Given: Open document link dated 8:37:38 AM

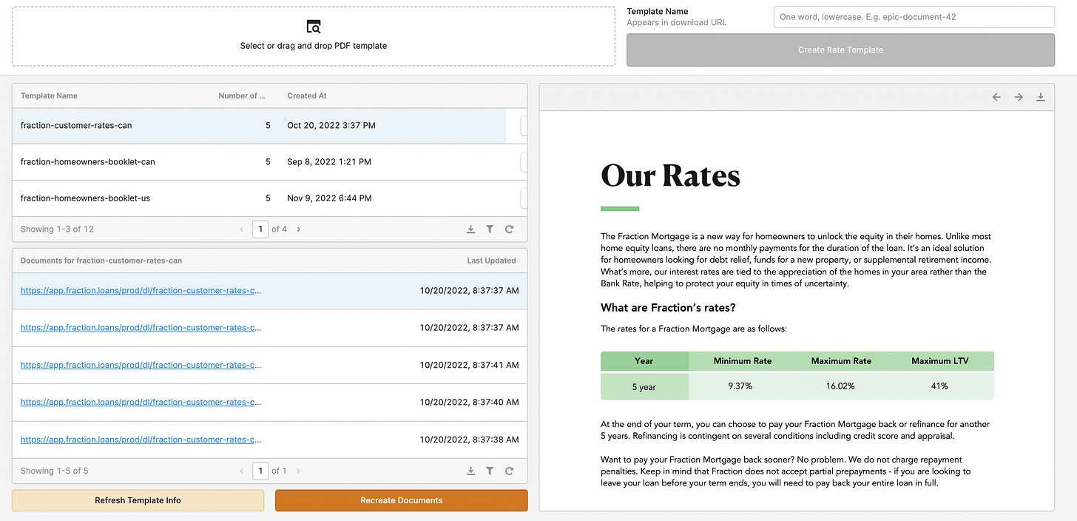Looking at the screenshot, I should tap(141, 439).
